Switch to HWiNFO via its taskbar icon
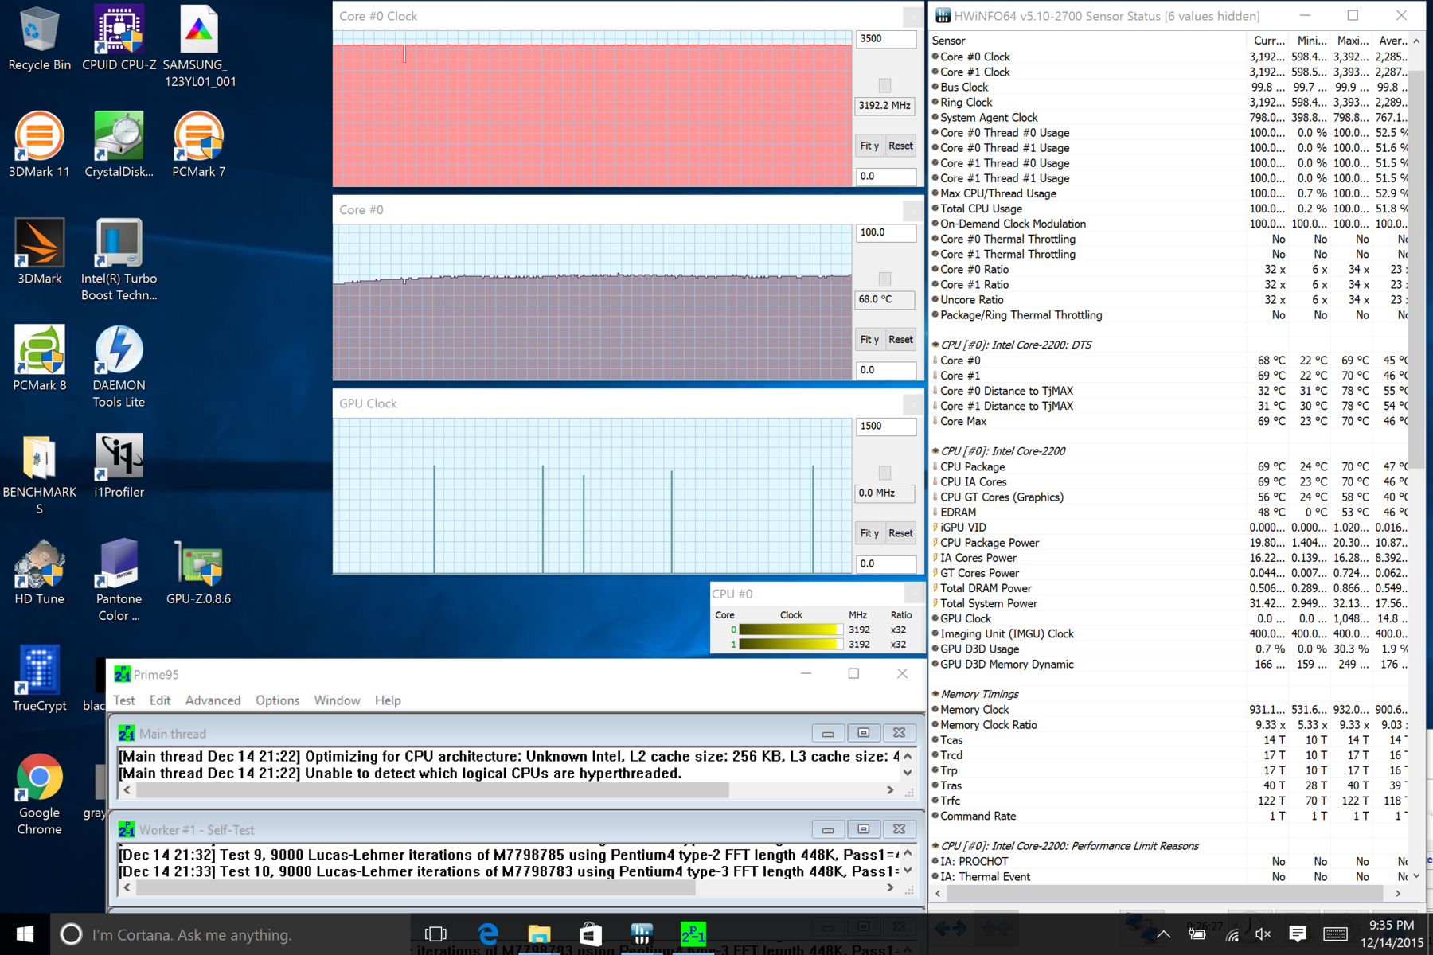The width and height of the screenshot is (1433, 955). (x=642, y=934)
